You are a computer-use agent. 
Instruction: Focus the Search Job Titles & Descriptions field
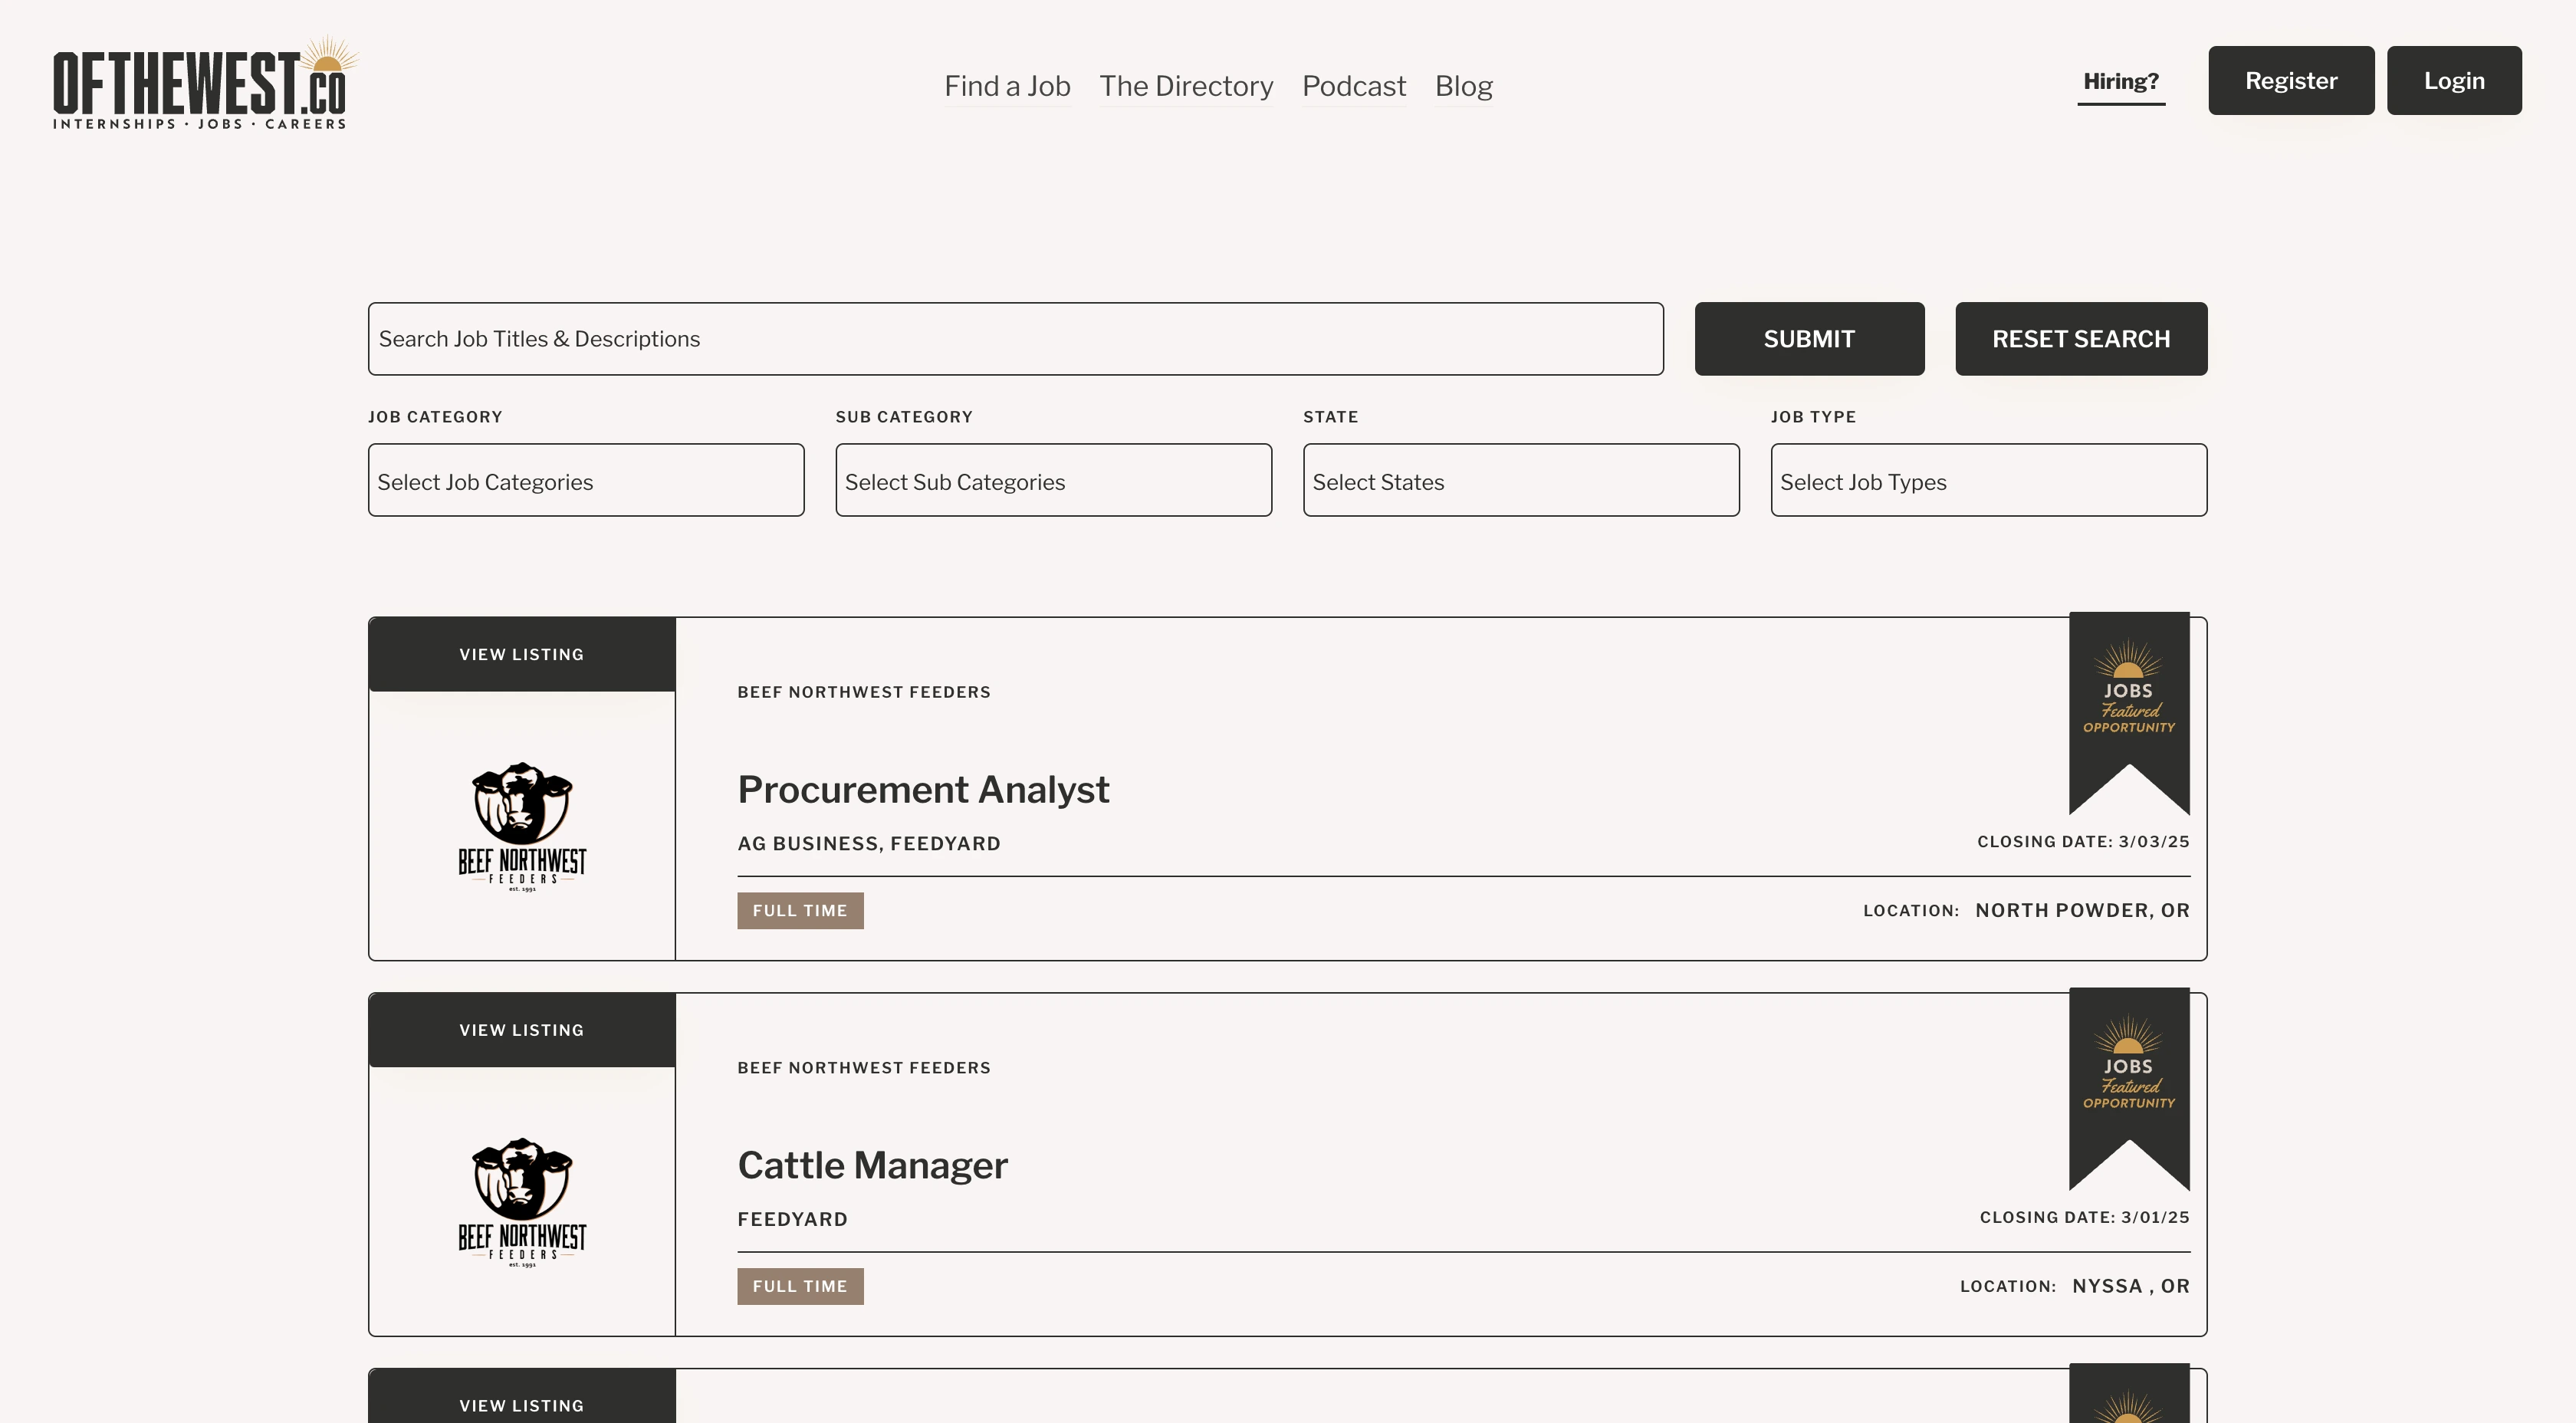click(x=1015, y=339)
